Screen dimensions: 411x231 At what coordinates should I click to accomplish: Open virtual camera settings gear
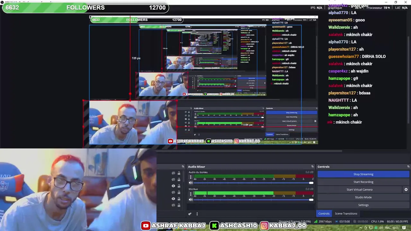406,190
